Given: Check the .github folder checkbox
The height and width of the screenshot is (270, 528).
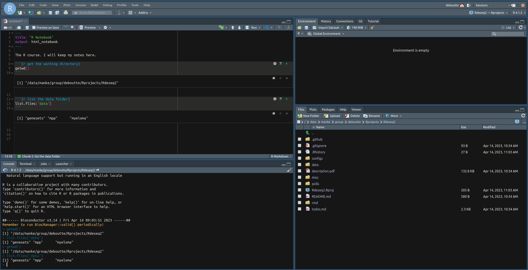Looking at the screenshot, I should click(x=299, y=139).
